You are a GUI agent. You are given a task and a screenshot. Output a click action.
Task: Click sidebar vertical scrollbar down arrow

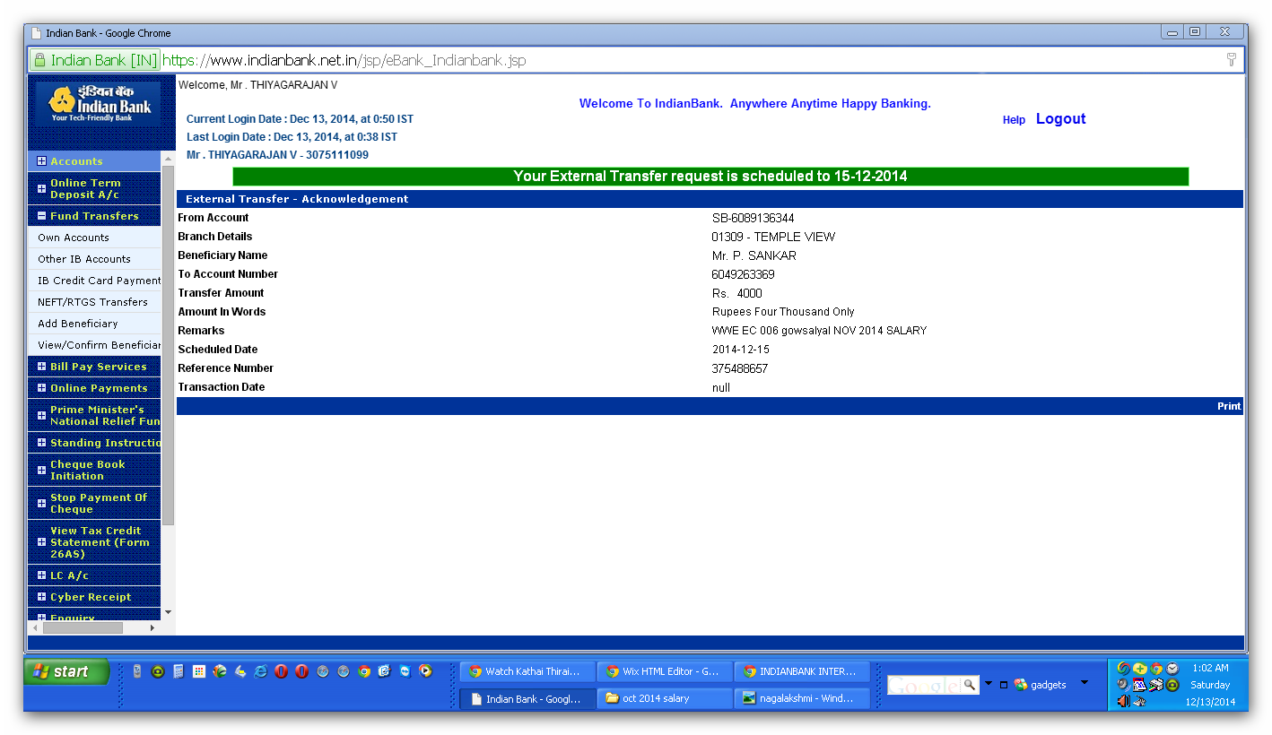pos(168,612)
